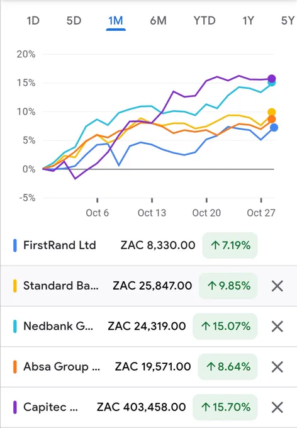297x428 pixels.
Task: Open the Standard Bank stock row
Action: tap(148, 286)
